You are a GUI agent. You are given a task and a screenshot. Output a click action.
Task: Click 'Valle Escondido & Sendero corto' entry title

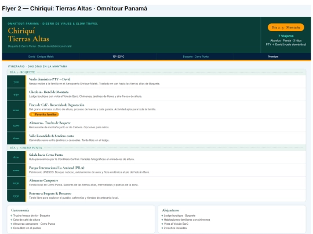pos(52,136)
